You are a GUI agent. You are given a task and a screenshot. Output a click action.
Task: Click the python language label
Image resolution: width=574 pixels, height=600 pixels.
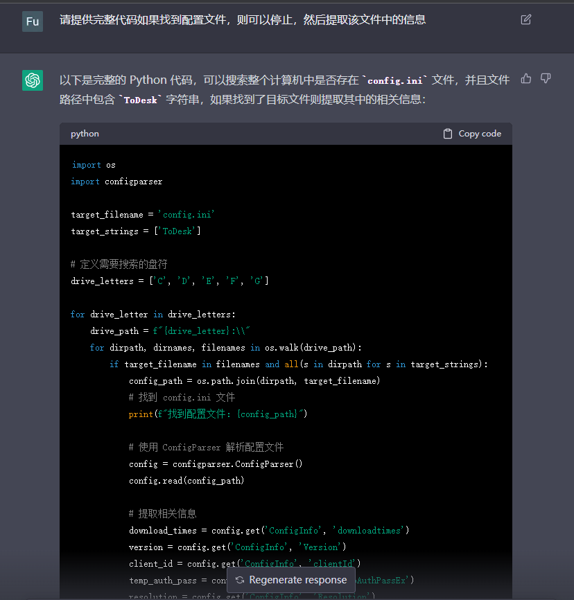[85, 134]
